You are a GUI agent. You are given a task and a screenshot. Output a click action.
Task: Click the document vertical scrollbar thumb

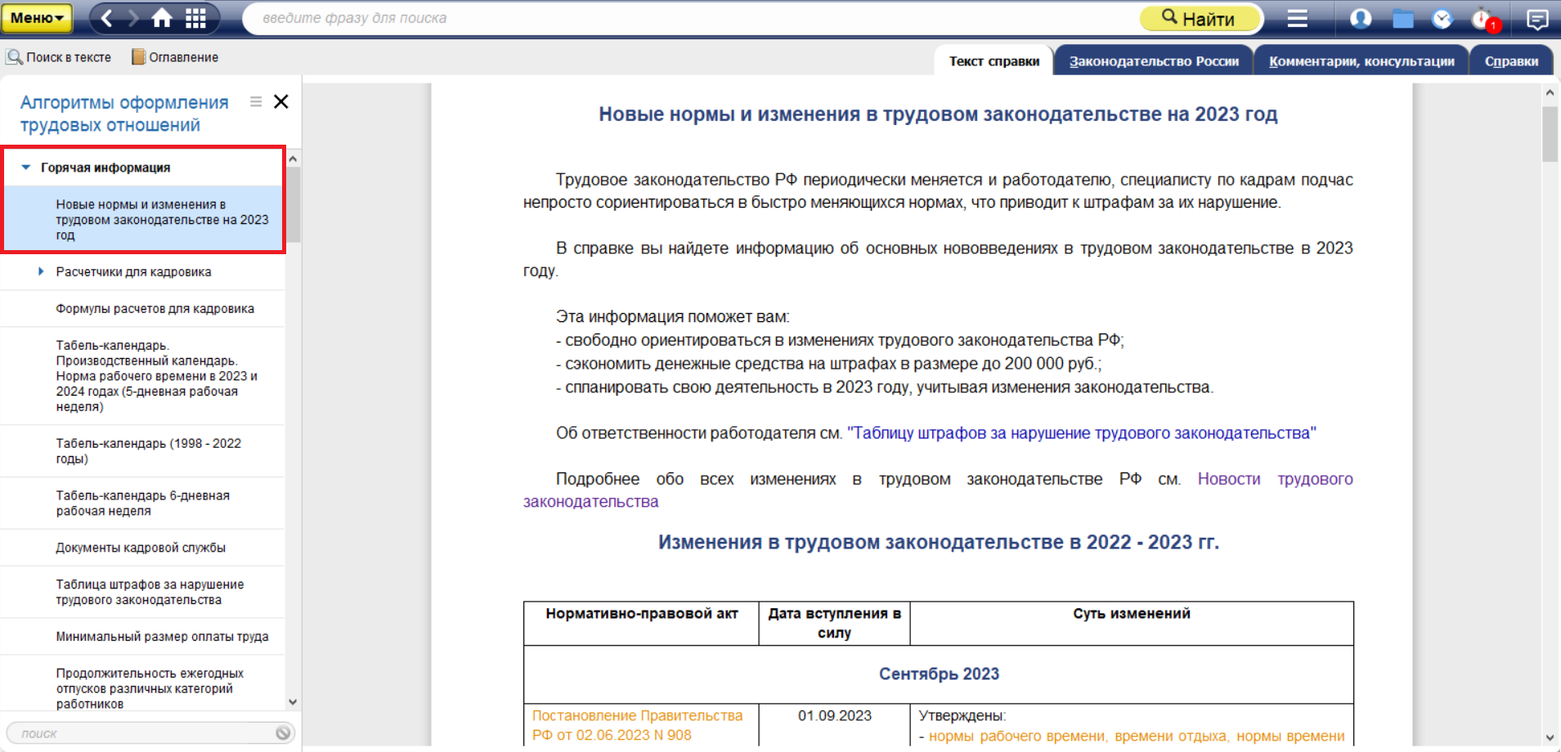tap(1550, 133)
